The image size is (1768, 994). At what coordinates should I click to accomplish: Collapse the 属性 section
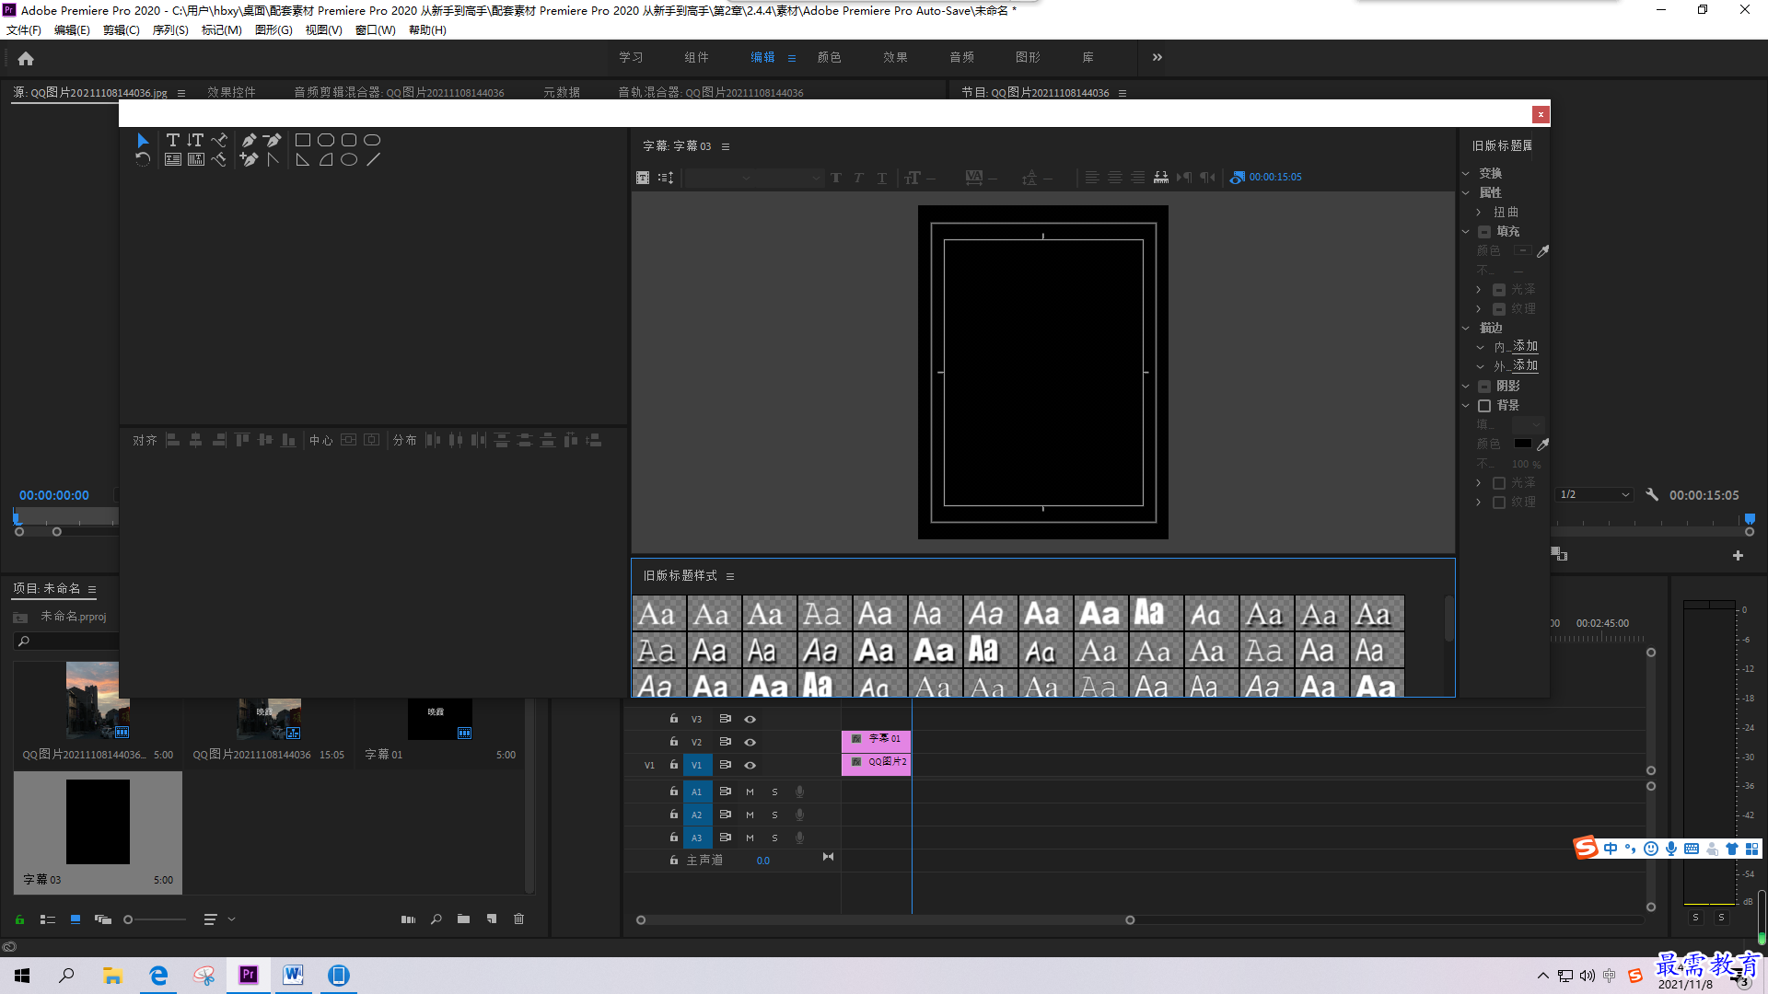[1466, 192]
